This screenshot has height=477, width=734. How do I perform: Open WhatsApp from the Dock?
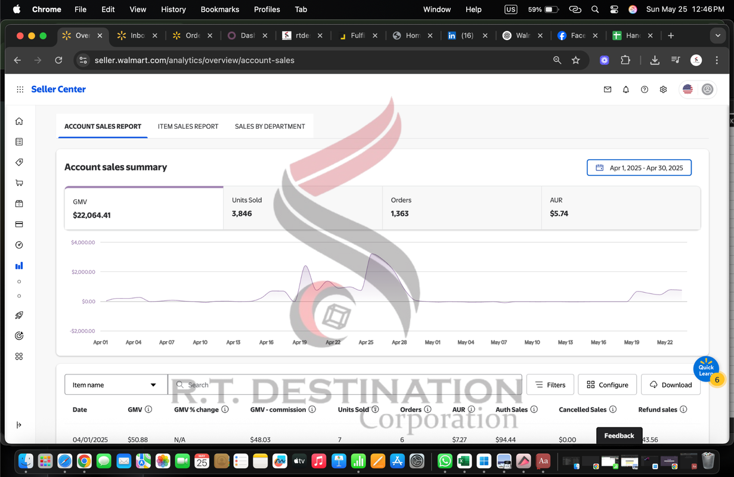tap(445, 461)
